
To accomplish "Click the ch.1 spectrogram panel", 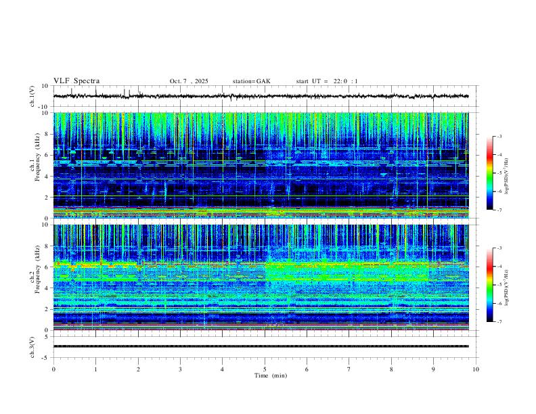I will [x=261, y=165].
